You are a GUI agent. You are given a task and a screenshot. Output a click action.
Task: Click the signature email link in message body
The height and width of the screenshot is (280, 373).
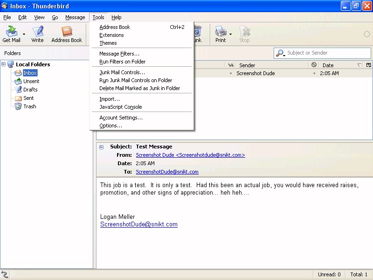click(138, 224)
